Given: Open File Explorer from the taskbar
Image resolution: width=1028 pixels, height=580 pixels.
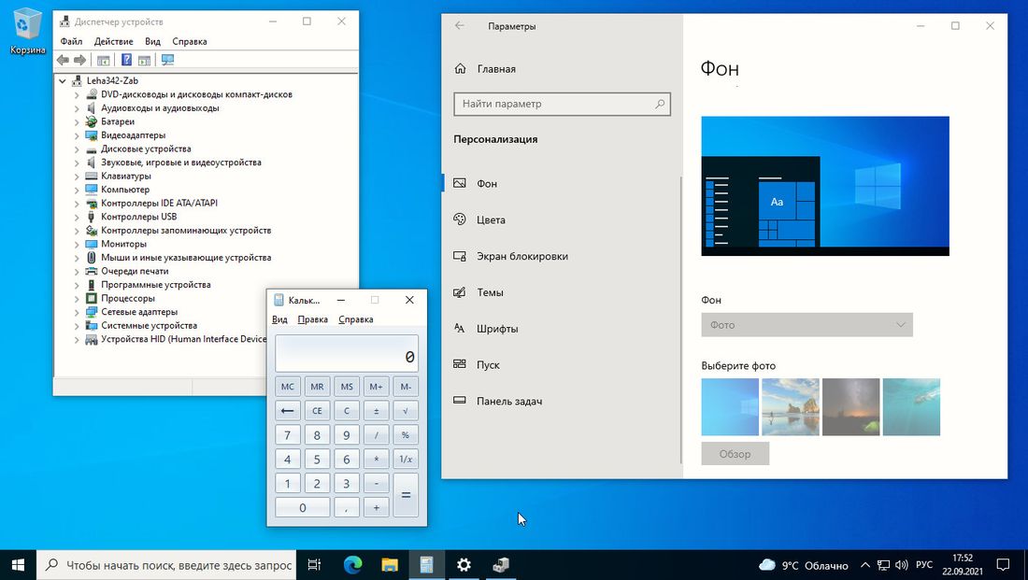Looking at the screenshot, I should click(390, 565).
